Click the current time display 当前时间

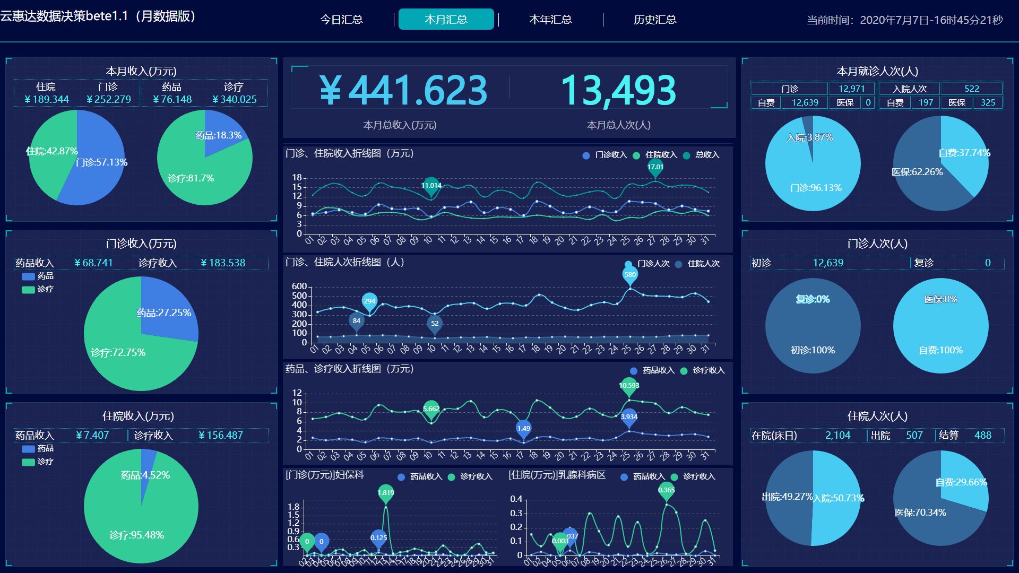click(x=905, y=20)
